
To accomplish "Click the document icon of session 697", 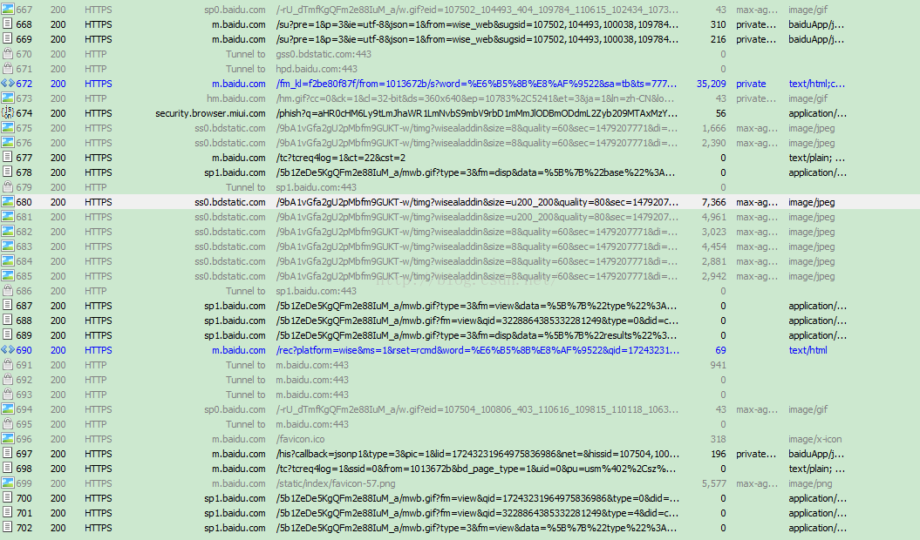I will pos(8,453).
